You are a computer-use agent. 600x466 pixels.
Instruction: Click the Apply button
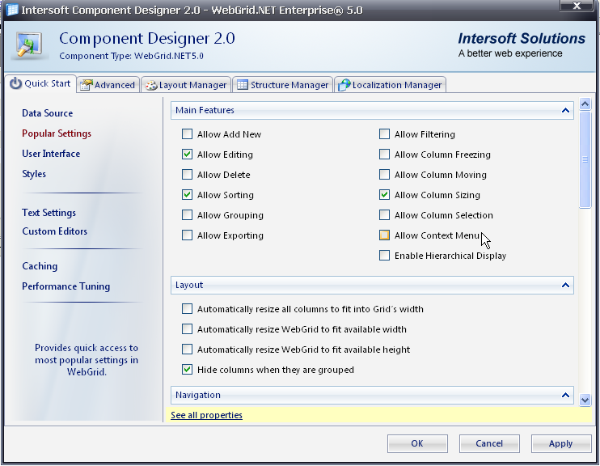pos(561,443)
